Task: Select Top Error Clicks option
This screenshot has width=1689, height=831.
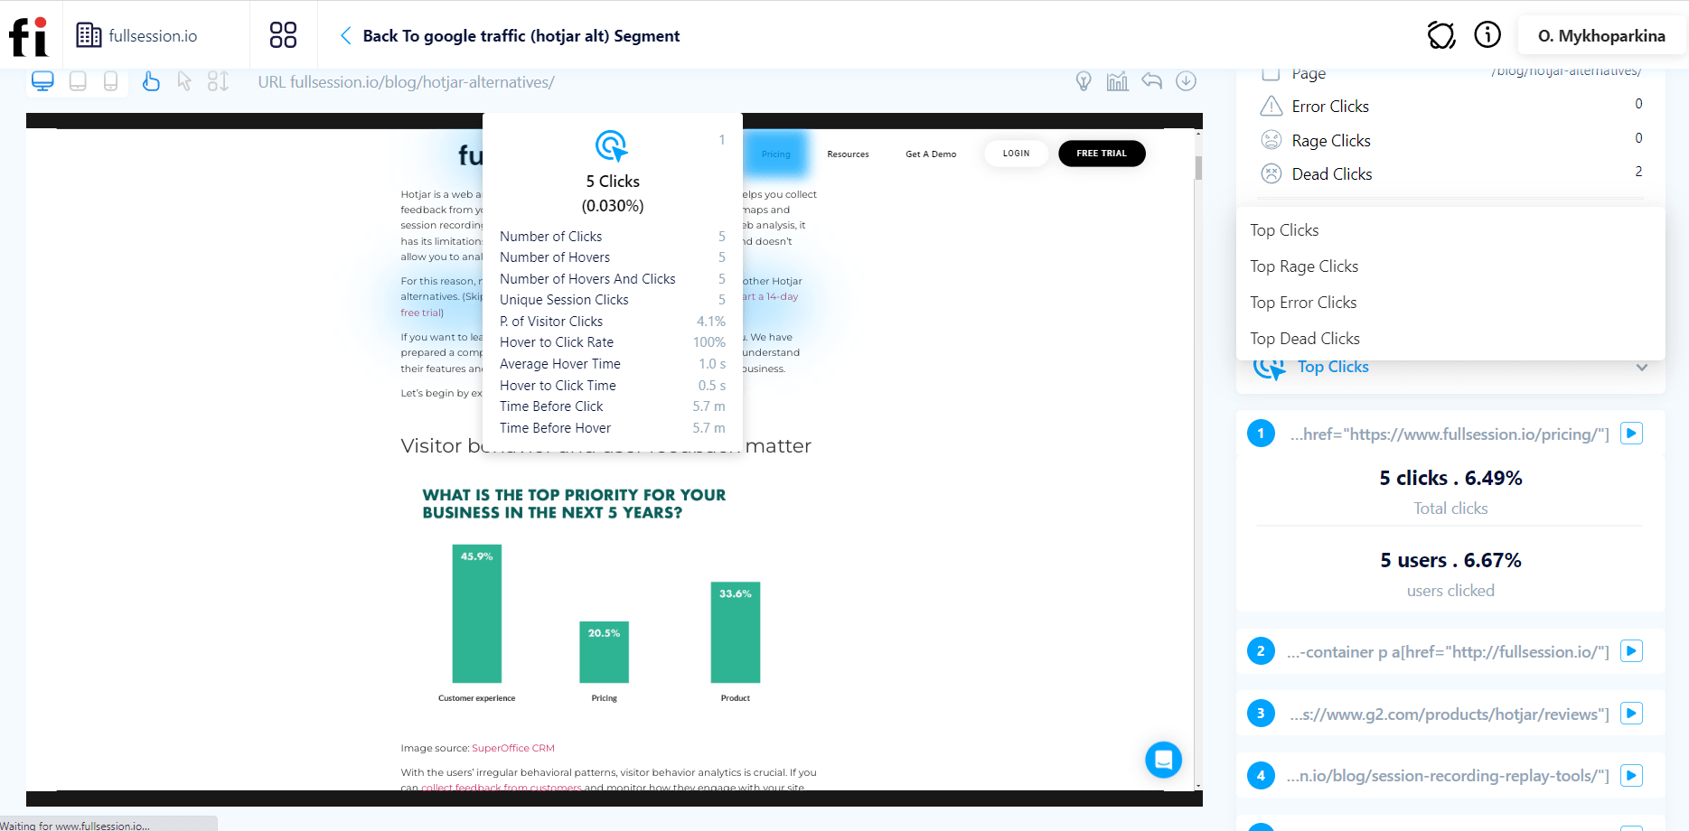Action: 1450,303
